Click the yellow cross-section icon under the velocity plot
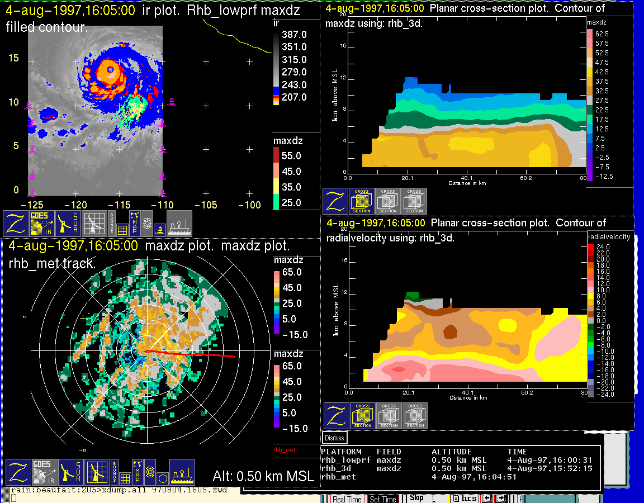 point(363,416)
